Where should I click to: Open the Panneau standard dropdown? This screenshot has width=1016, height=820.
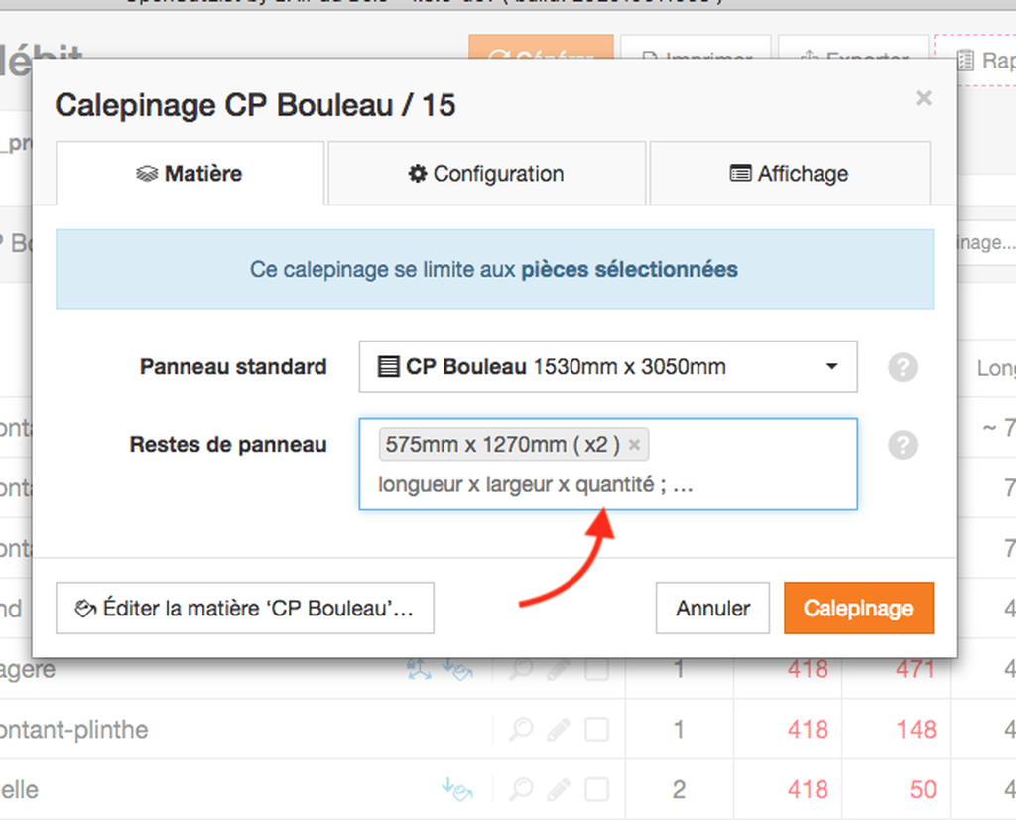click(608, 367)
